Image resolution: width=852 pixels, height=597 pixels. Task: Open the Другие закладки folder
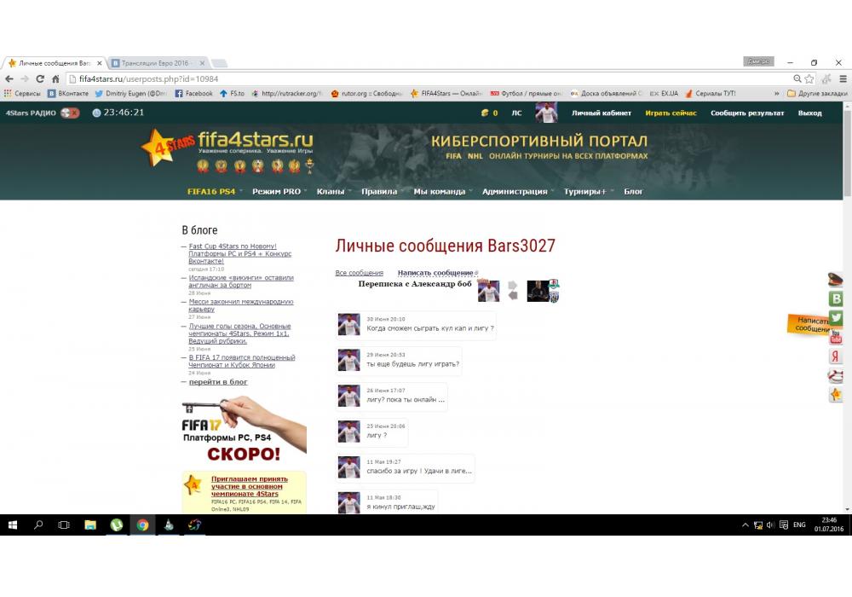tap(817, 94)
